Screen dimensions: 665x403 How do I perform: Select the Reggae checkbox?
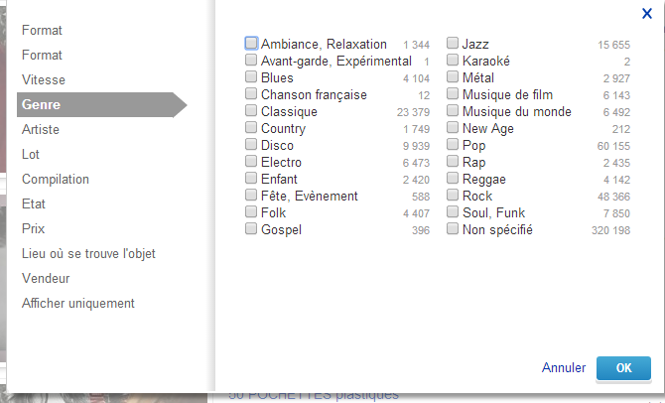(x=453, y=179)
